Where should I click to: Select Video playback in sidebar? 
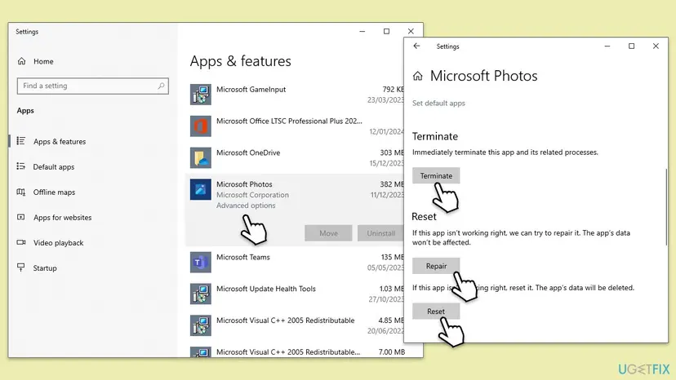point(58,242)
